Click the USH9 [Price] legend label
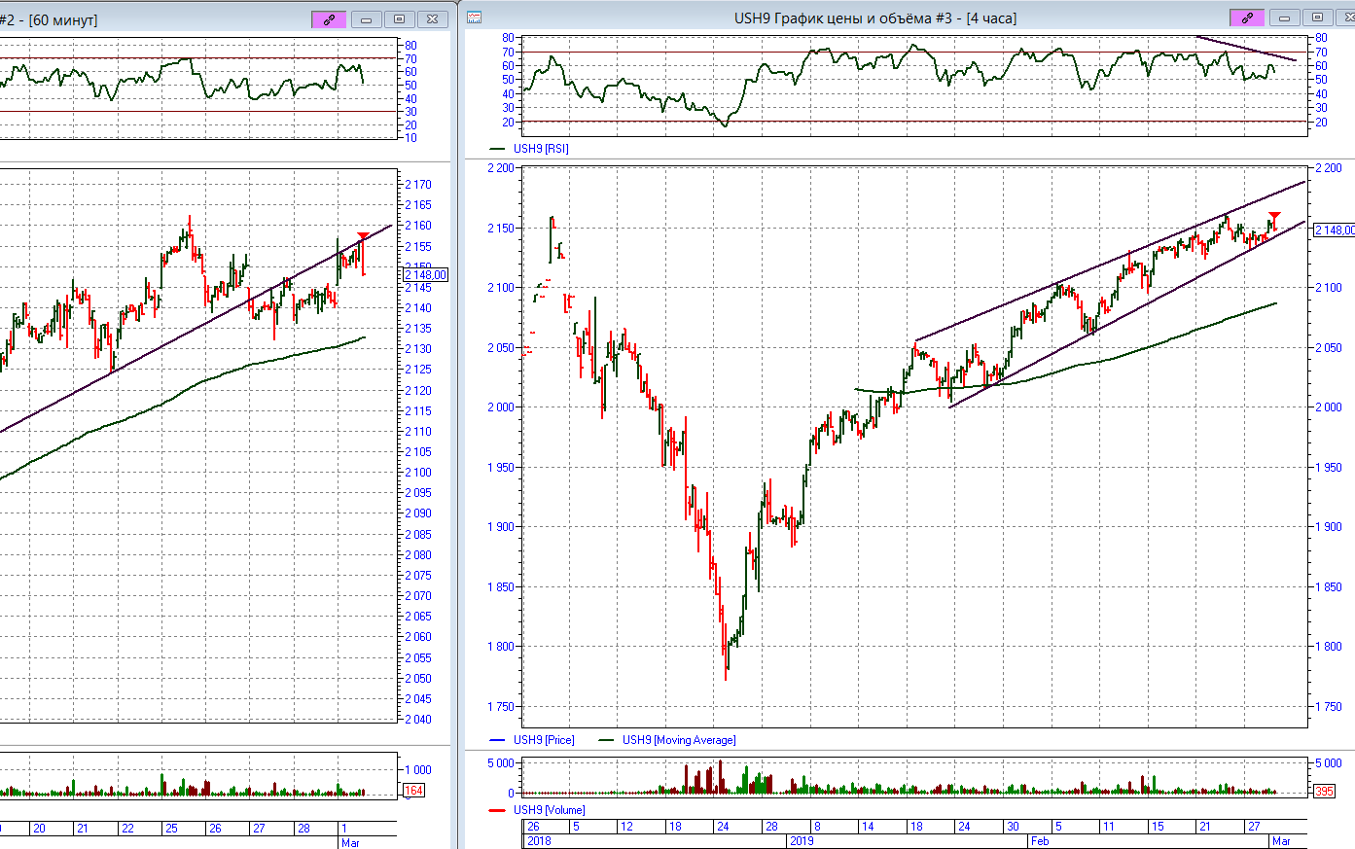Viewport: 1355px width, 849px height. tap(544, 740)
